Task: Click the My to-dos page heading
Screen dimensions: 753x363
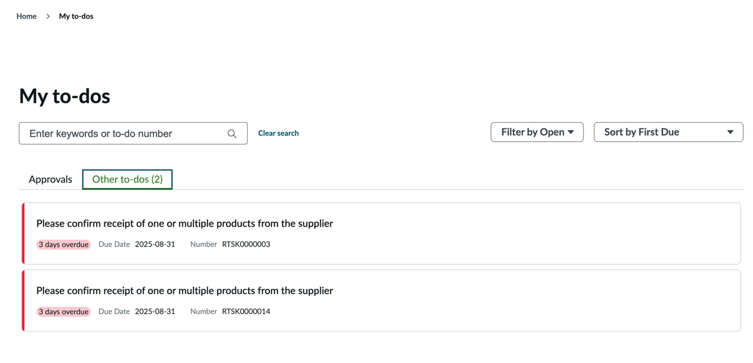Action: pyautogui.click(x=65, y=96)
